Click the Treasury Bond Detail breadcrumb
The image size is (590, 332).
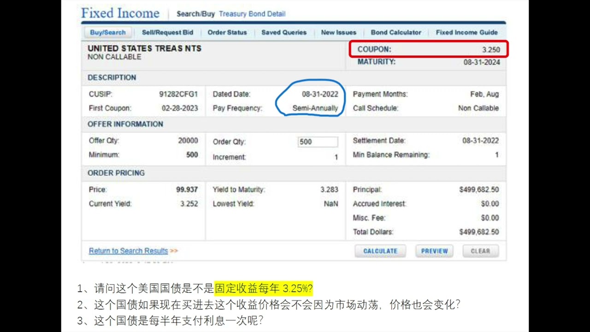tap(252, 14)
